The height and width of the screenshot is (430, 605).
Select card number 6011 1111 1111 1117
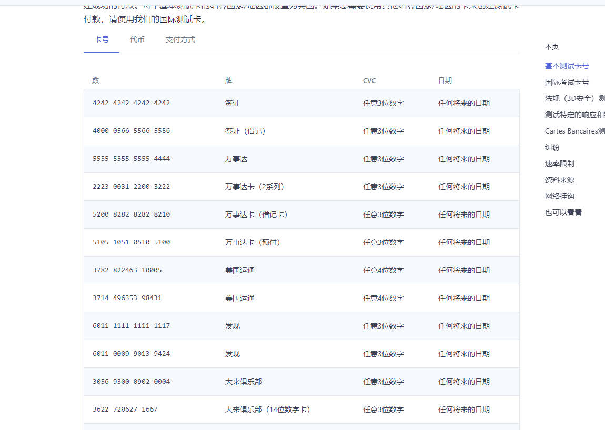(x=131, y=326)
